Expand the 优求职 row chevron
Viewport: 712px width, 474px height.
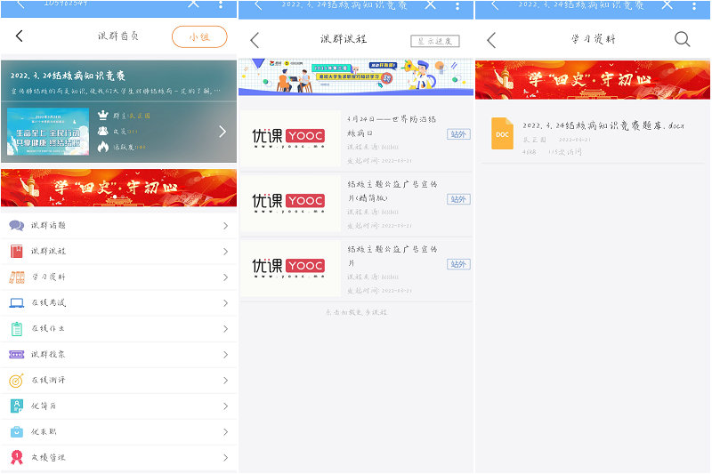pos(225,432)
